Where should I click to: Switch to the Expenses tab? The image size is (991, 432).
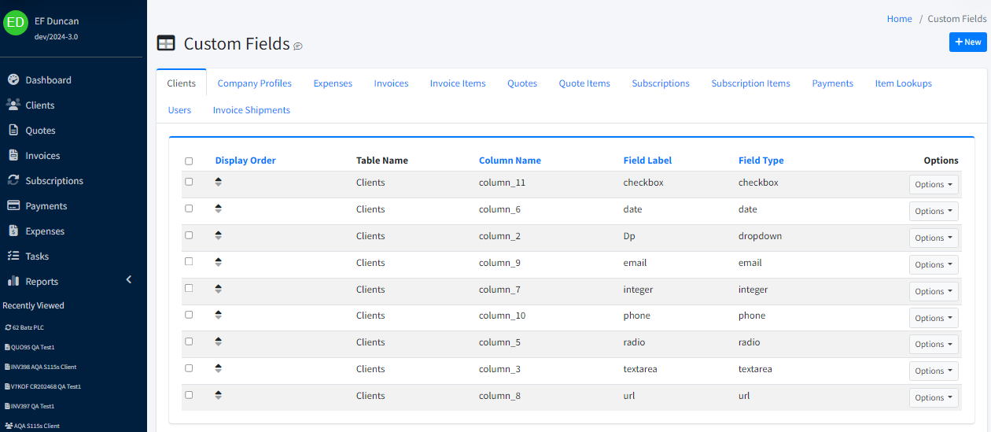click(333, 83)
